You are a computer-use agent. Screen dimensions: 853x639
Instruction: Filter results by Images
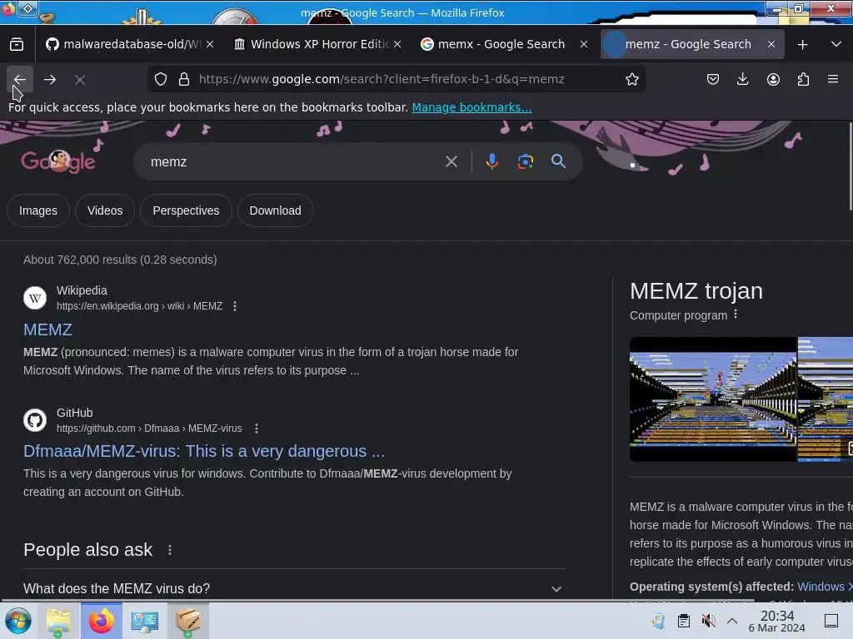pos(38,211)
